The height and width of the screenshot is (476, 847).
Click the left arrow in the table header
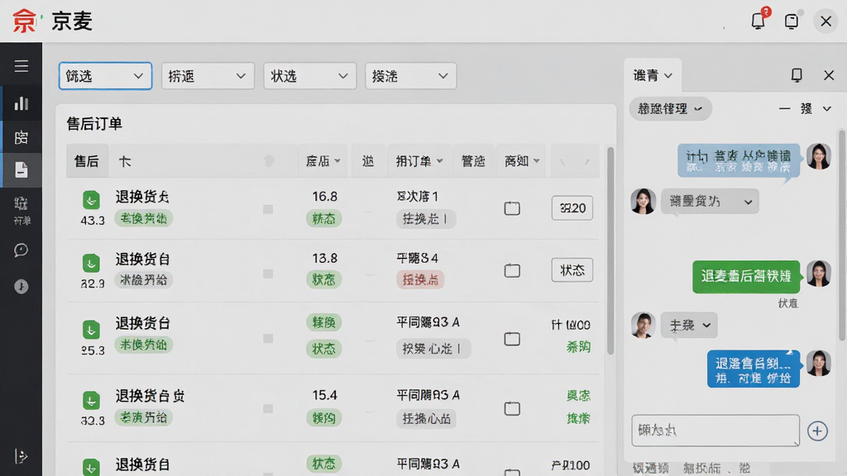[x=562, y=161]
